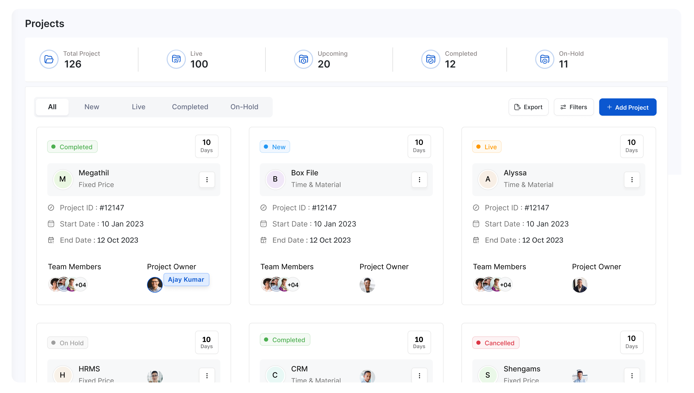Open the Megathil card three-dot menu
The image size is (694, 393).
pos(207,180)
